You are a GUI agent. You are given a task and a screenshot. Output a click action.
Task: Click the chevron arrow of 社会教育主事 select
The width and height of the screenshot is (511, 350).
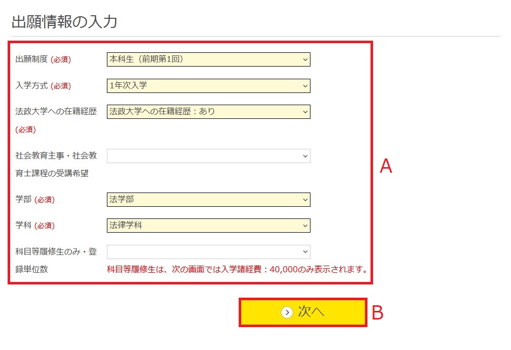[x=305, y=156]
